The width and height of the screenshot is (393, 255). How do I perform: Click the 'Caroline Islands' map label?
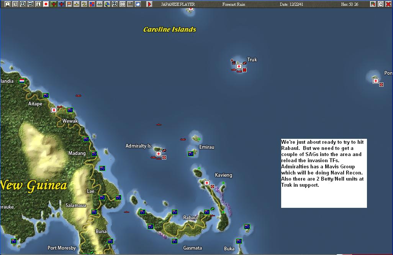pyautogui.click(x=170, y=30)
